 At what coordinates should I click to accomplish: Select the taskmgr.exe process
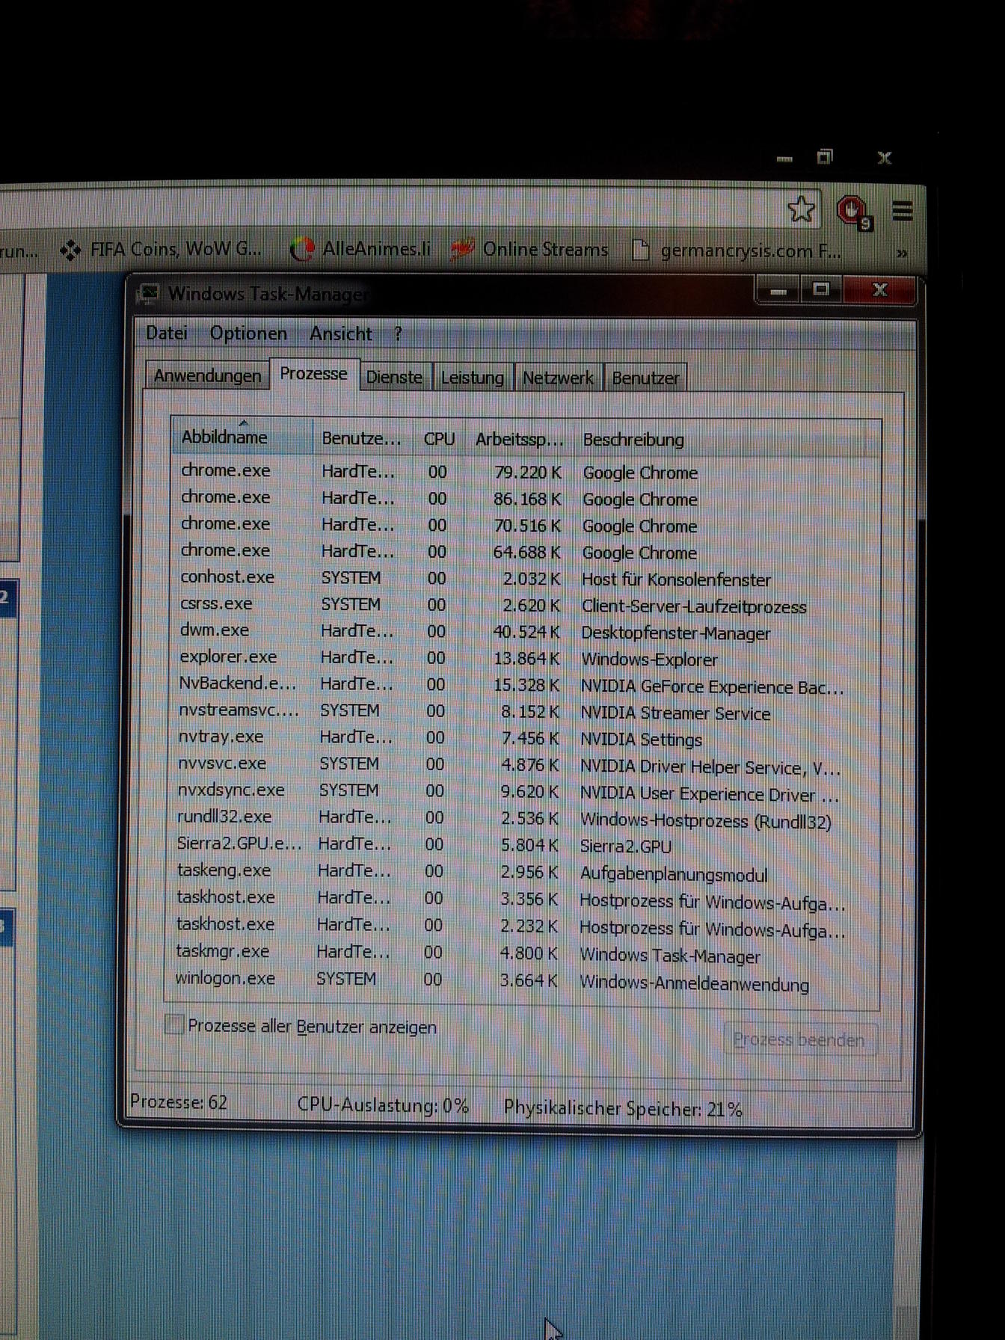click(x=523, y=953)
